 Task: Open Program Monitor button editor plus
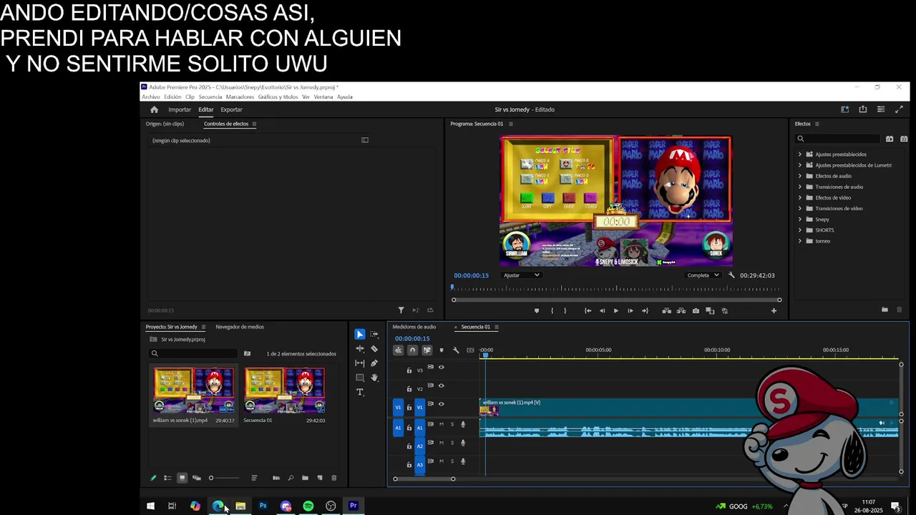click(x=774, y=311)
